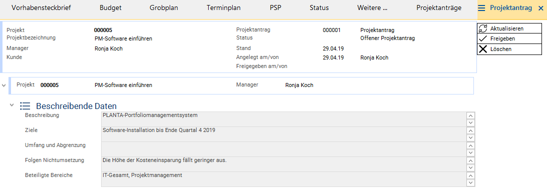Click PM-Software einführen in the collapsible Projekt row
Screen dimensions: 547x190
[x=124, y=85]
